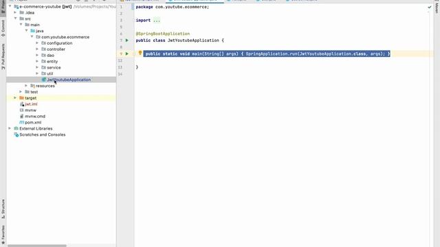Screen dimensions: 440x247
Task: Run main method from line 9 gutter arrow
Action: [126, 54]
